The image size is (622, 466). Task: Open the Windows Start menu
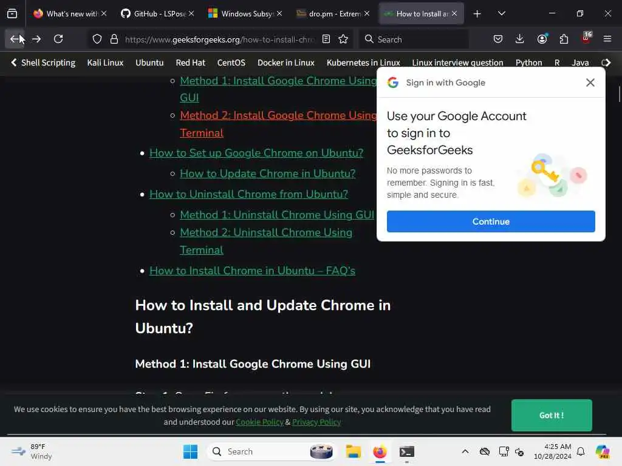[190, 451]
